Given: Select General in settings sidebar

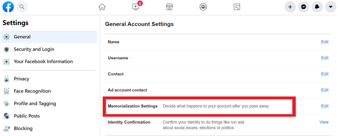Looking at the screenshot, I should tap(49, 37).
